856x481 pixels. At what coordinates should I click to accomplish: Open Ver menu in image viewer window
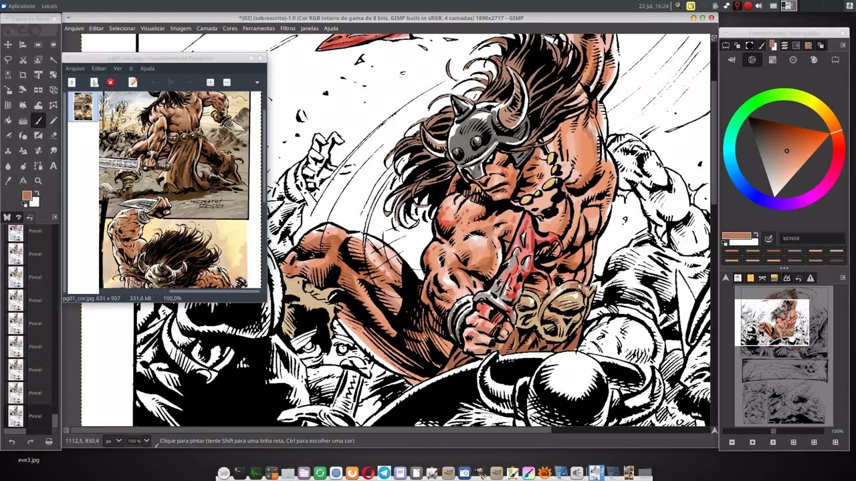(118, 68)
